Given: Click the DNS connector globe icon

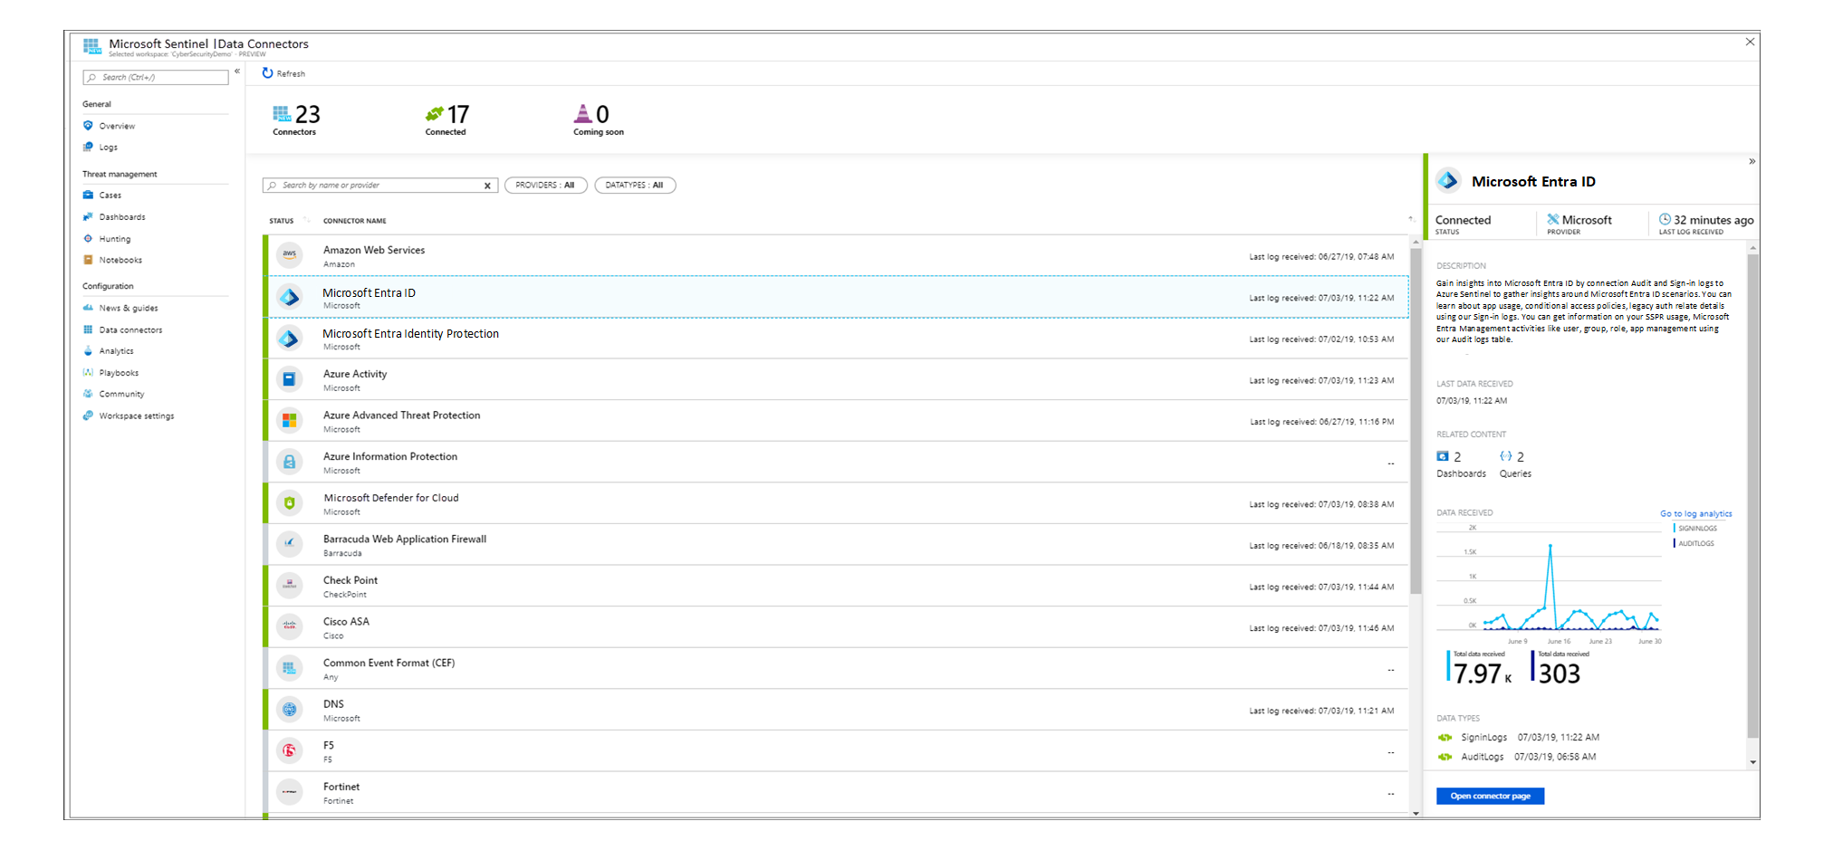Looking at the screenshot, I should pos(289,710).
